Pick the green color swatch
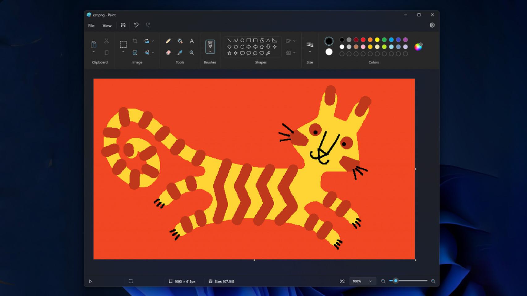Screen dimensions: 527x296 [x=384, y=40]
